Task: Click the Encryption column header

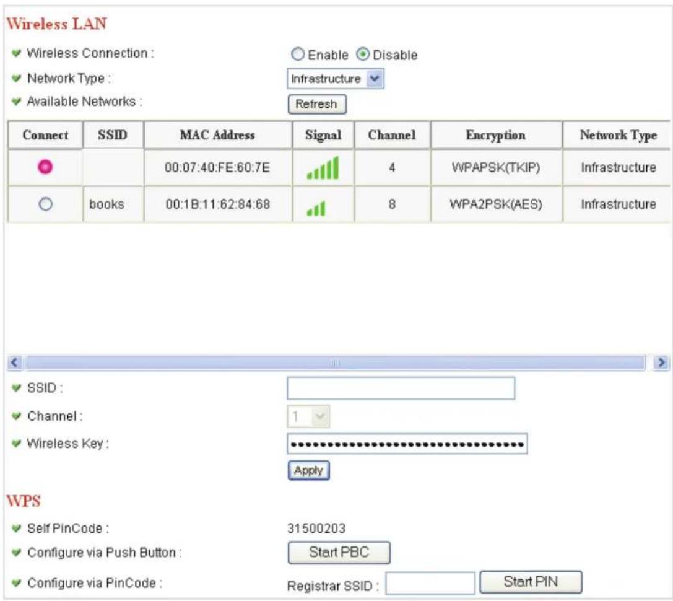Action: (496, 135)
